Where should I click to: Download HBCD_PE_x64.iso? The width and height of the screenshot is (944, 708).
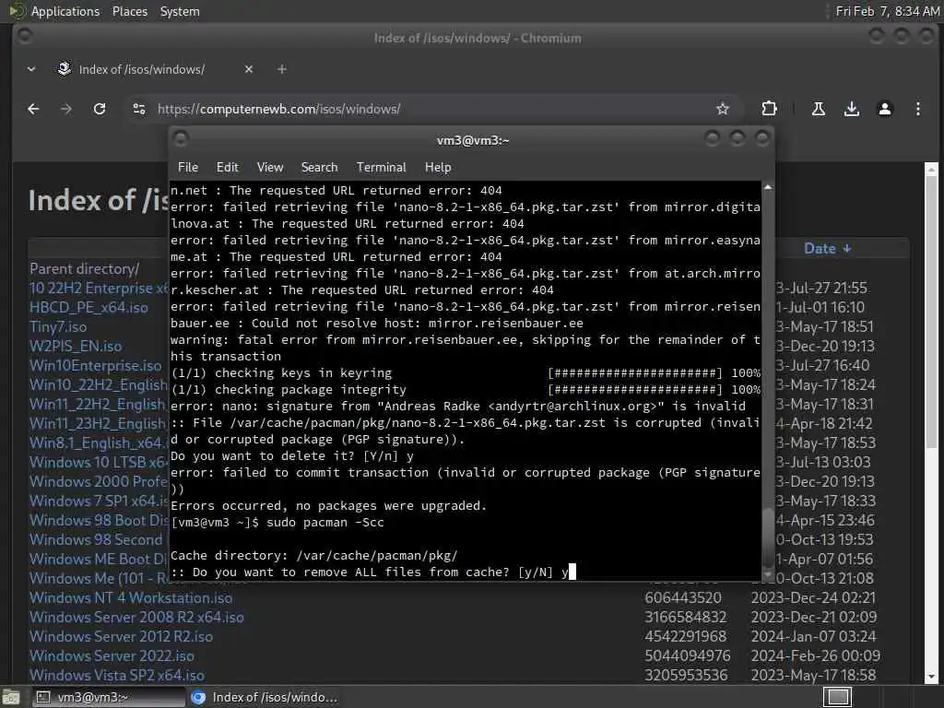point(88,307)
